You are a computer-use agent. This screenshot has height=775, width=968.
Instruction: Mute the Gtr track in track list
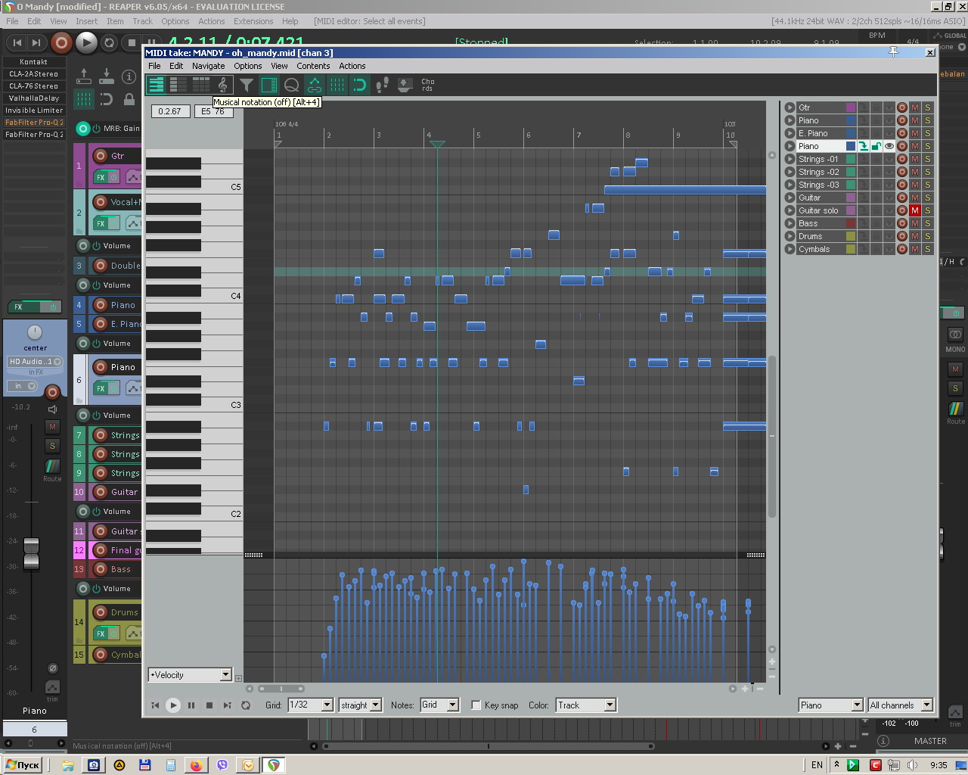(914, 107)
